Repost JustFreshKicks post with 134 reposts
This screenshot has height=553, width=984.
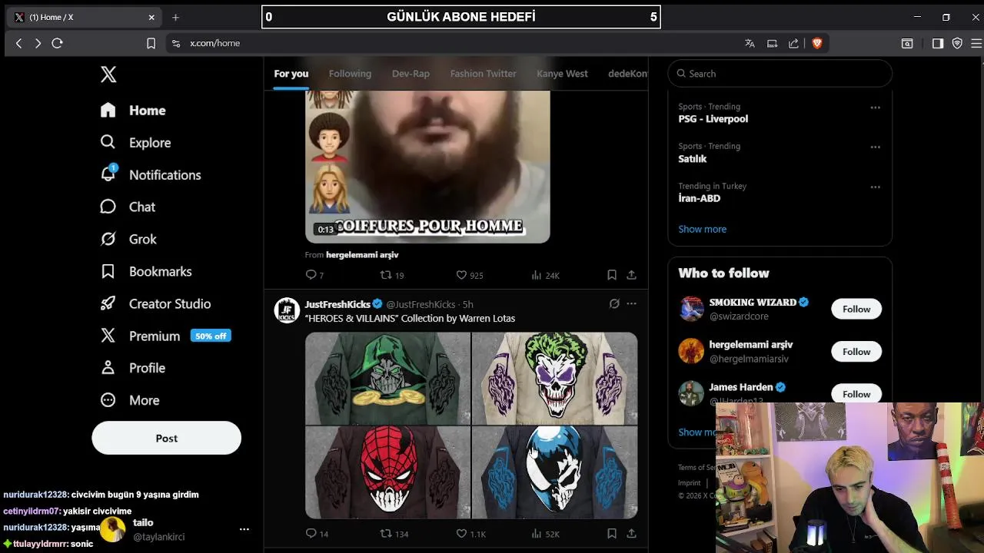(x=394, y=534)
